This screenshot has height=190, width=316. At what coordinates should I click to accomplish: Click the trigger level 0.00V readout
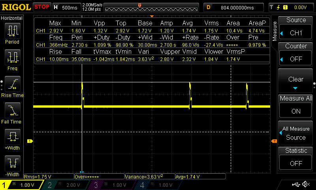coord(300,8)
